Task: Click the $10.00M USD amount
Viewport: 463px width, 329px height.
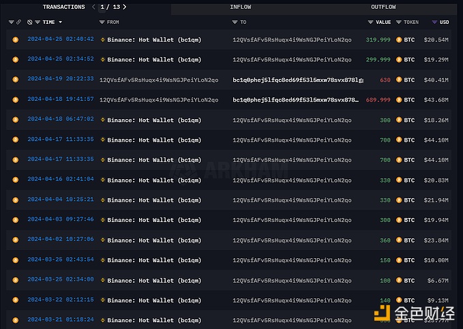Action: tap(436, 260)
